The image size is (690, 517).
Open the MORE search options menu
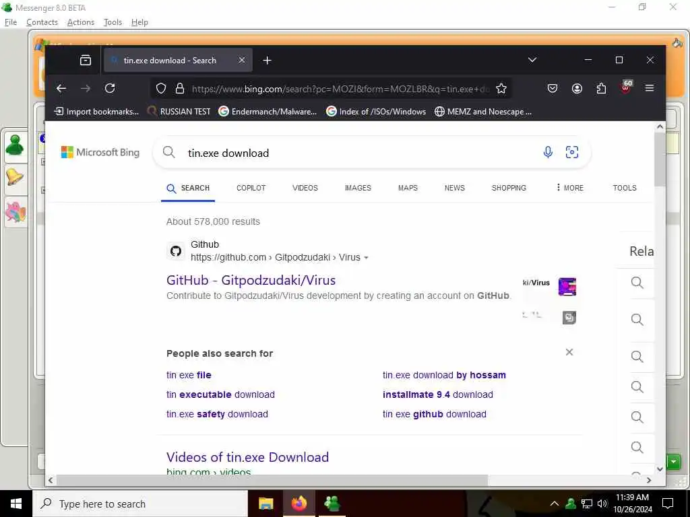[569, 188]
